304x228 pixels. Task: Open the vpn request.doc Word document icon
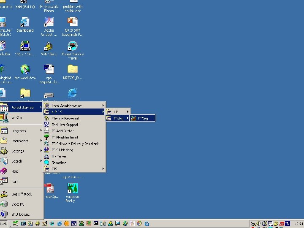pos(49,69)
